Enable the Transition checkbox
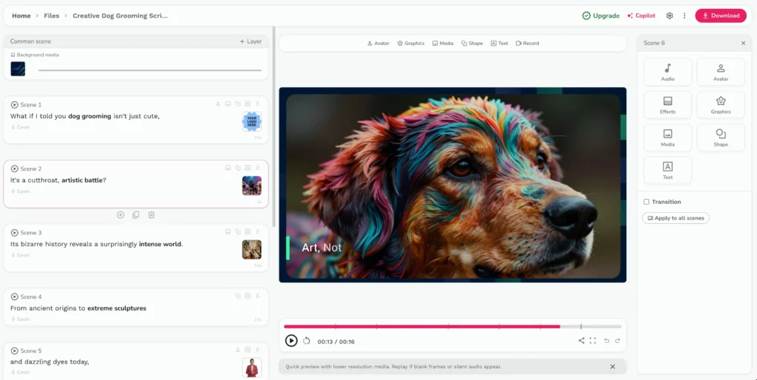 [646, 202]
